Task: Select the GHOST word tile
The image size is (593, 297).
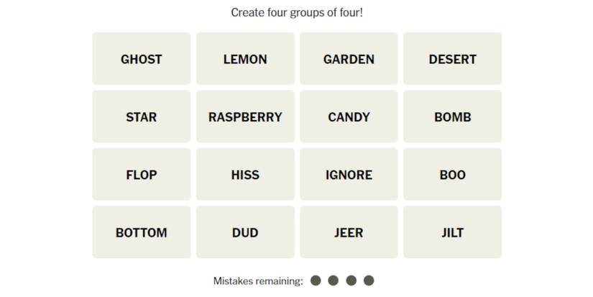Action: 141,59
